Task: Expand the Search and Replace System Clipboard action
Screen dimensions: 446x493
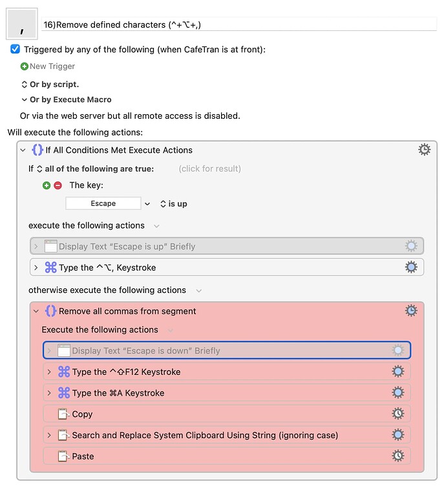Action: [x=49, y=435]
